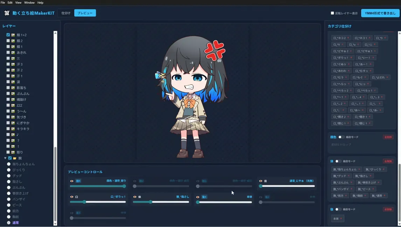This screenshot has width=401, height=227.
Task: Click the folder icon of 腕 group
Action: 15,158
